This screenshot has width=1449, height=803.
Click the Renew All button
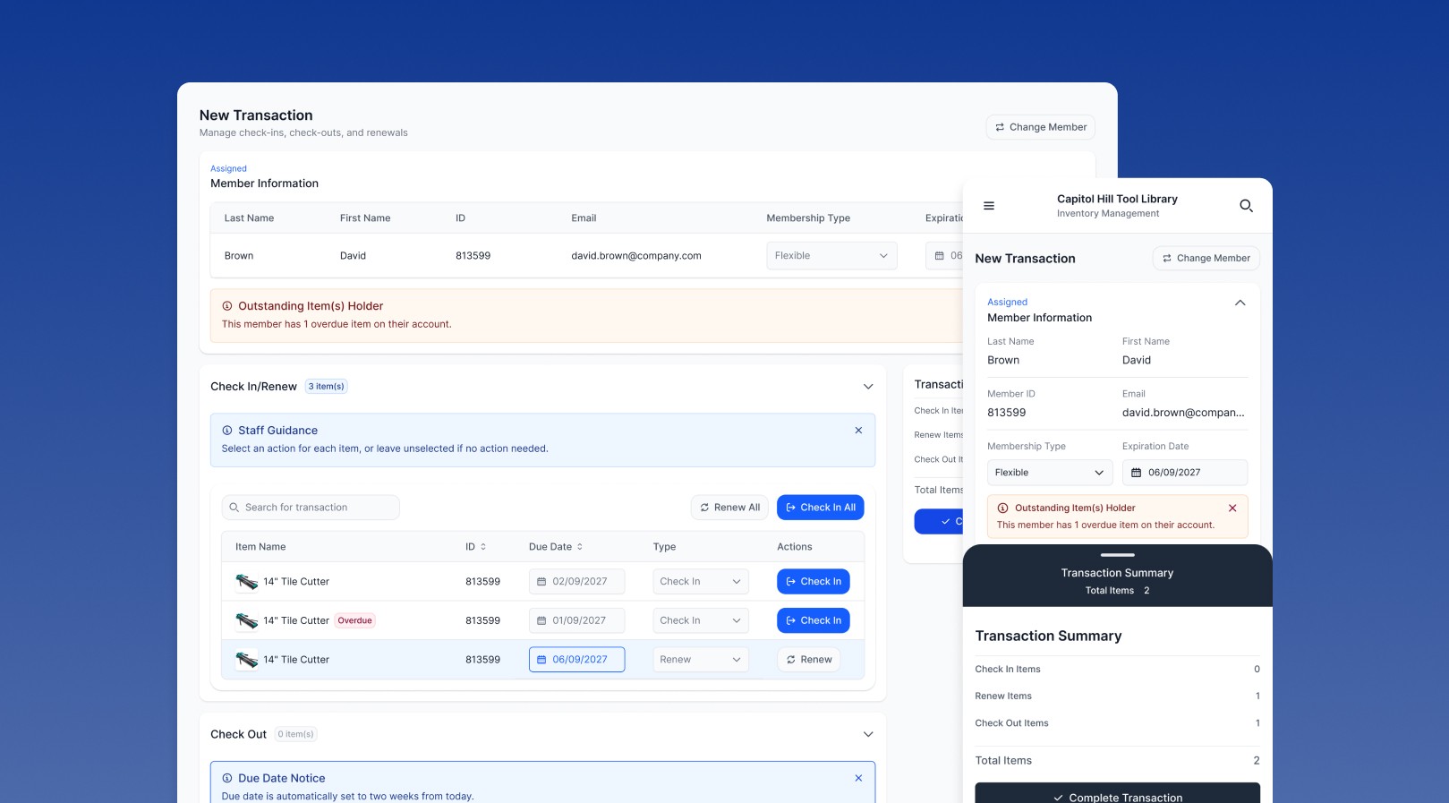(729, 508)
